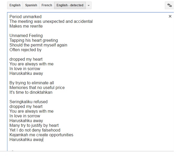Click the 'Yet I do not deny falsehood' line
178x167 pixels.
tap(35, 130)
